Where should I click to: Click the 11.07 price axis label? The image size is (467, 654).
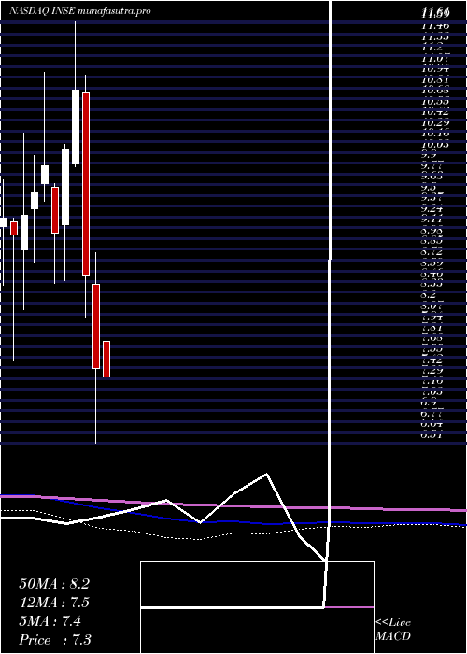click(x=435, y=58)
